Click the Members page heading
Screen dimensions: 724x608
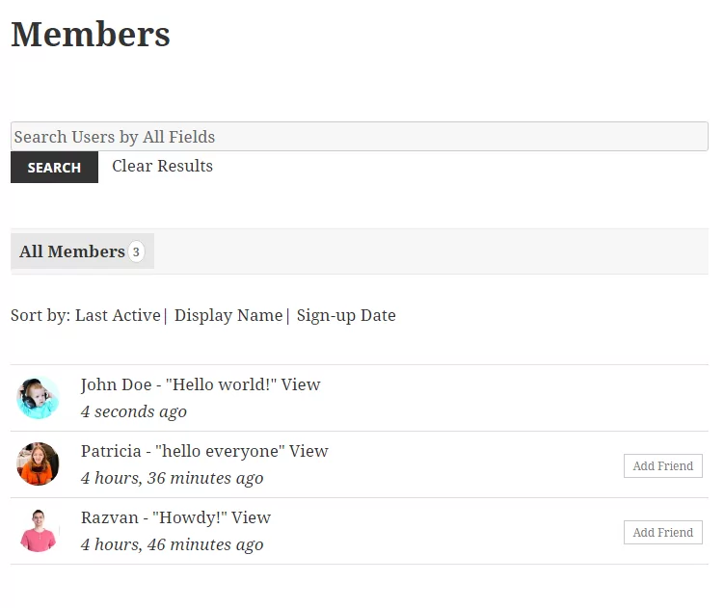tap(91, 34)
